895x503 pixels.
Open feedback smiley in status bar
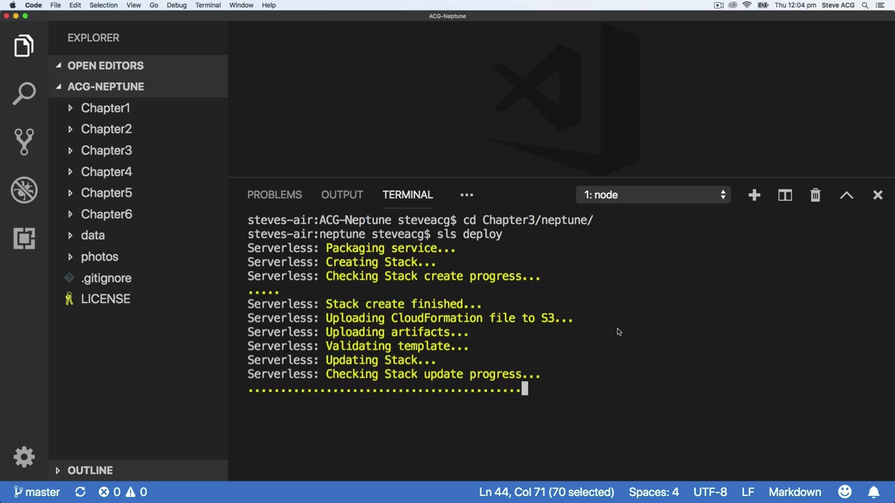coord(845,492)
